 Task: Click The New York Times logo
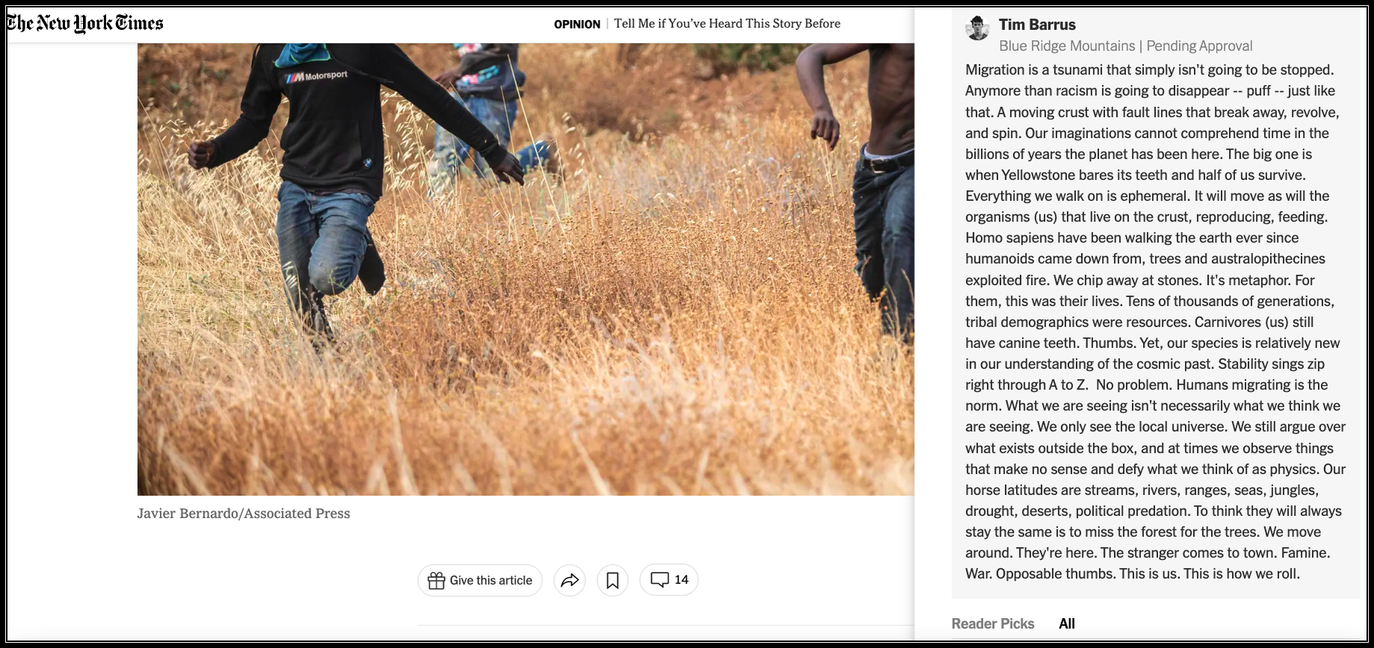pyautogui.click(x=84, y=24)
